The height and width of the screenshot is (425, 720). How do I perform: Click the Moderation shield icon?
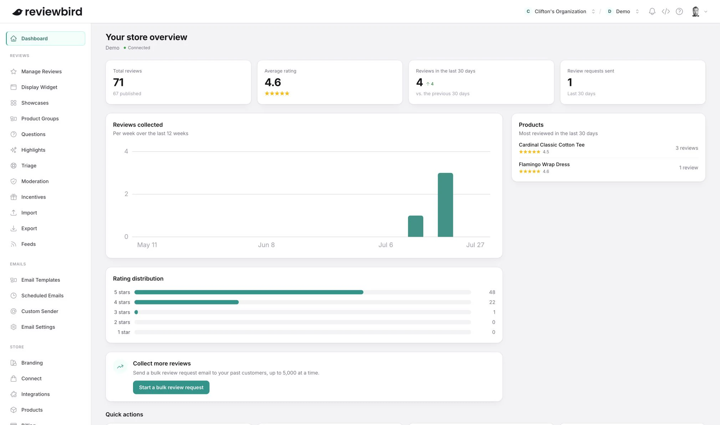coord(14,181)
